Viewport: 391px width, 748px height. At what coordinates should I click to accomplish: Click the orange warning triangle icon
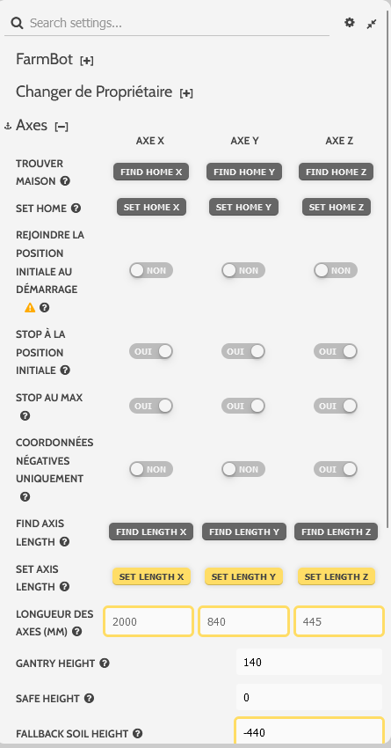click(30, 308)
